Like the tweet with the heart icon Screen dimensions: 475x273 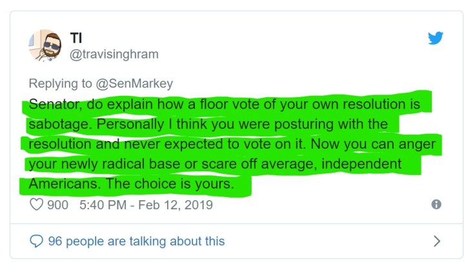point(37,205)
